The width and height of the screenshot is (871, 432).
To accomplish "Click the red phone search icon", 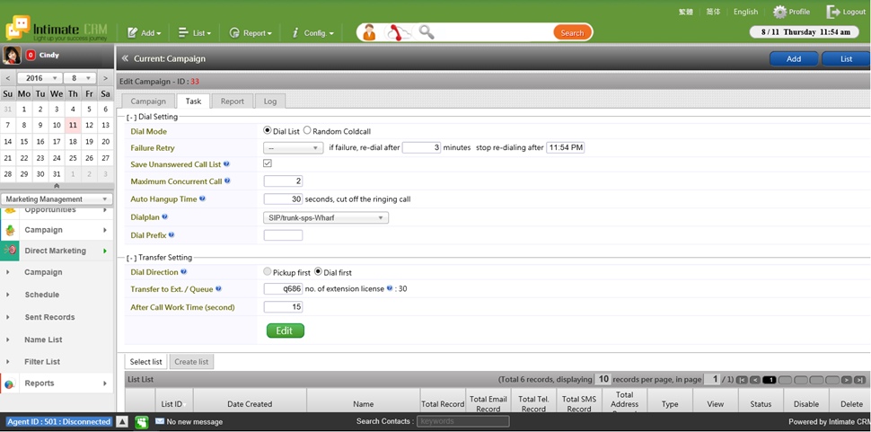I will tap(398, 32).
